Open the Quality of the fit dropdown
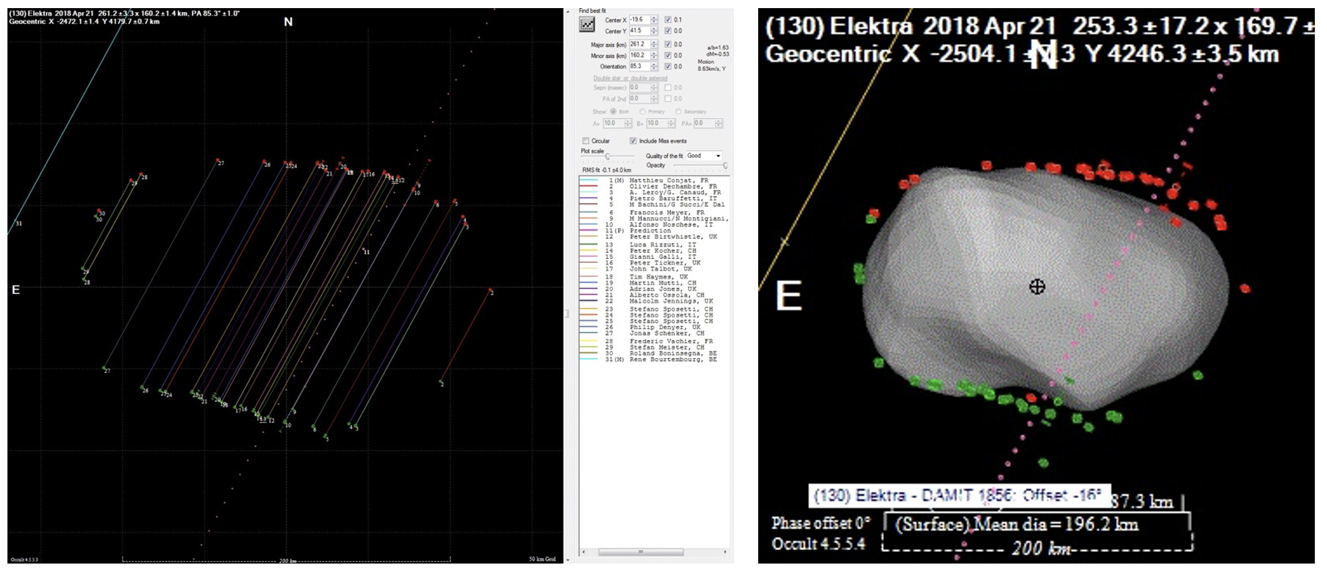 (718, 156)
